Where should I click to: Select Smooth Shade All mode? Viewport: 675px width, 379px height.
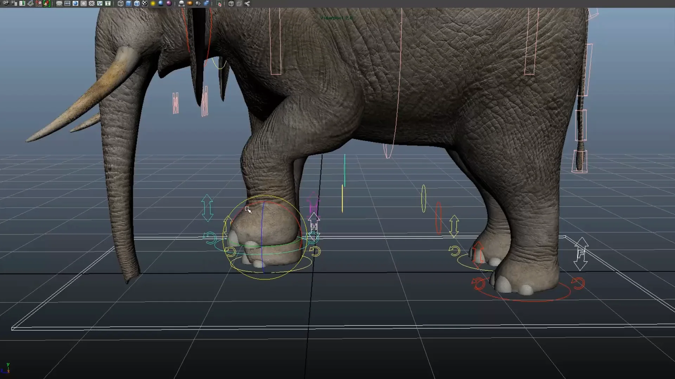click(128, 4)
